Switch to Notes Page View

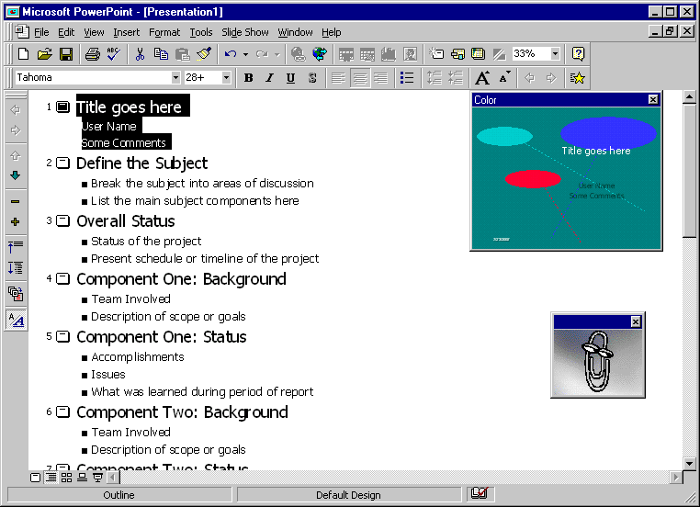coord(82,478)
